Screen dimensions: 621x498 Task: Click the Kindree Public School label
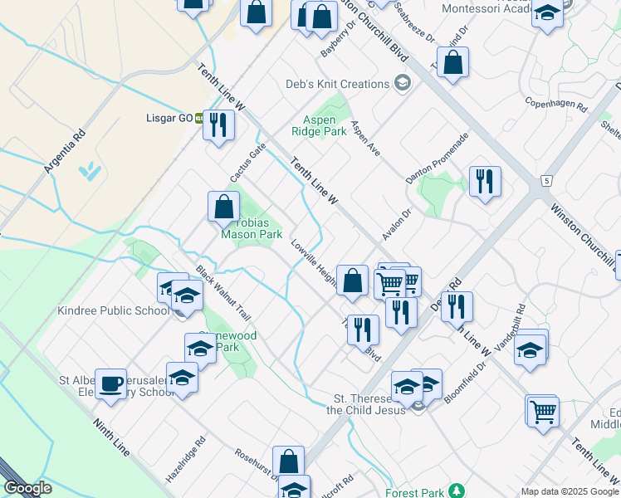point(114,310)
